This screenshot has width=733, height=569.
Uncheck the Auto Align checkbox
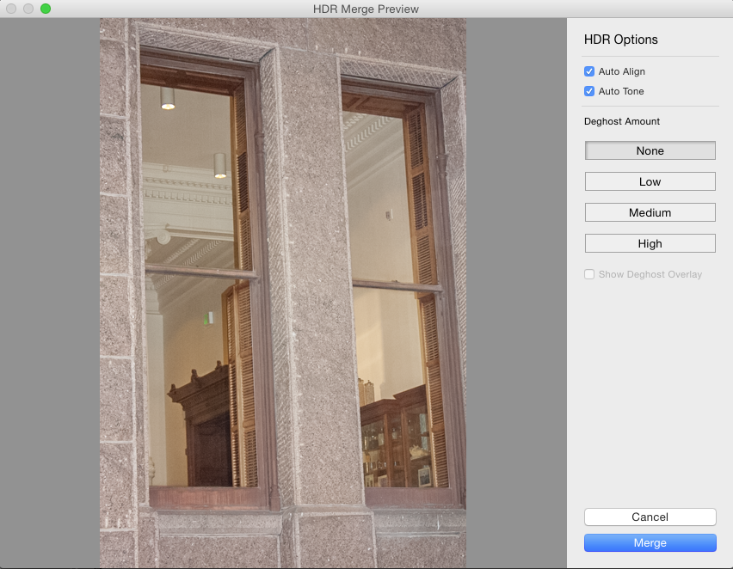click(x=589, y=71)
